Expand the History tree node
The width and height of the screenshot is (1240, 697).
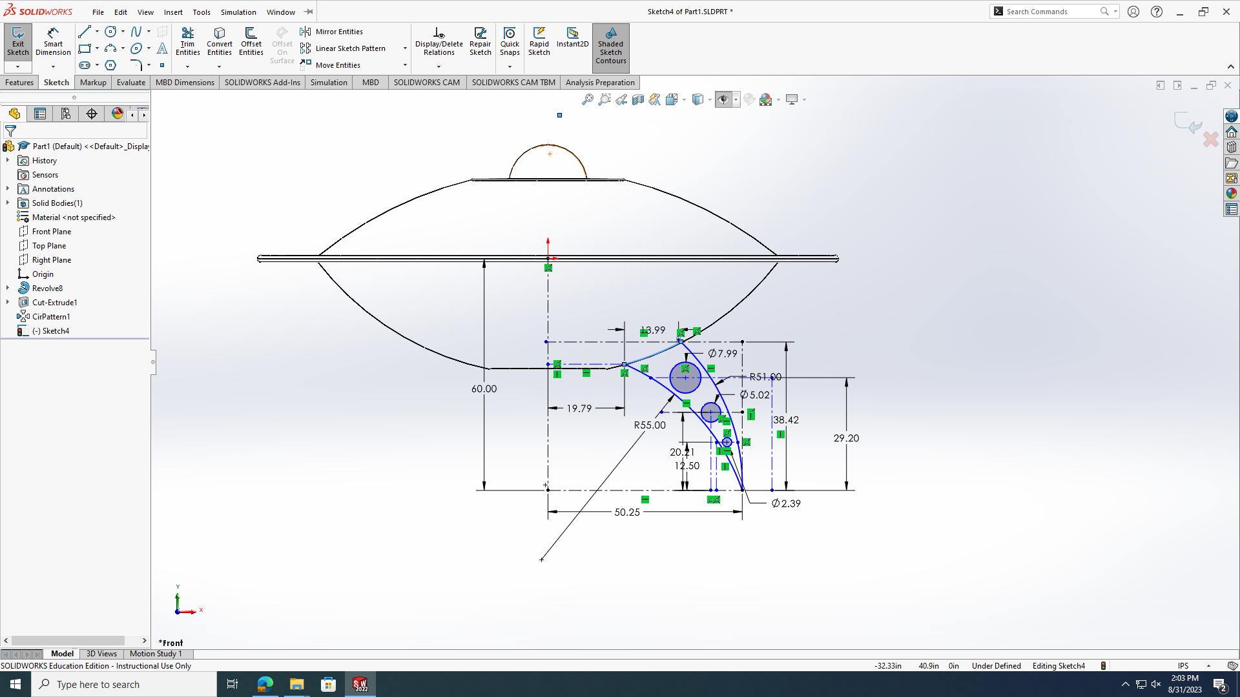tap(8, 160)
